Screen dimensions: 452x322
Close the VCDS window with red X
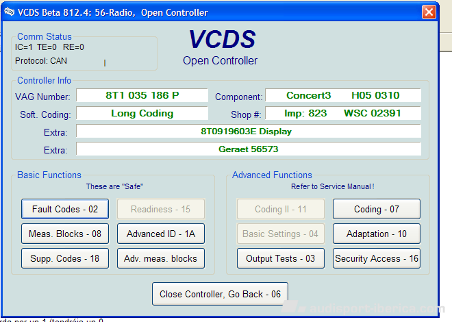click(429, 12)
